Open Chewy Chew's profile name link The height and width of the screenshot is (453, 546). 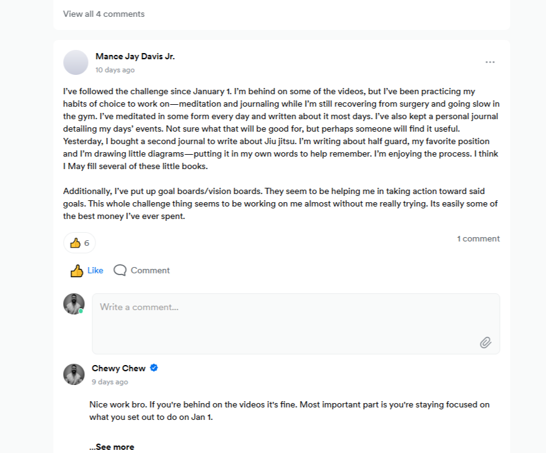tap(119, 368)
